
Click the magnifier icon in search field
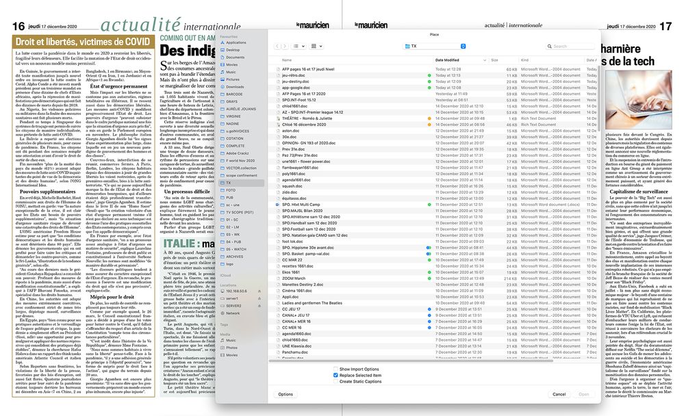point(550,47)
